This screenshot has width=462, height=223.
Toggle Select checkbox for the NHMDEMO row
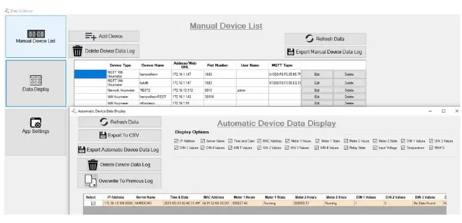coord(93,203)
